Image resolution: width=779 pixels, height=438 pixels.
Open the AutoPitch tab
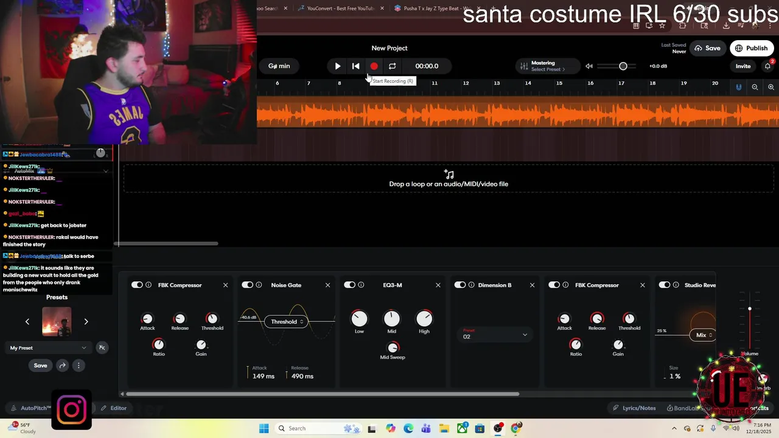[x=32, y=408]
